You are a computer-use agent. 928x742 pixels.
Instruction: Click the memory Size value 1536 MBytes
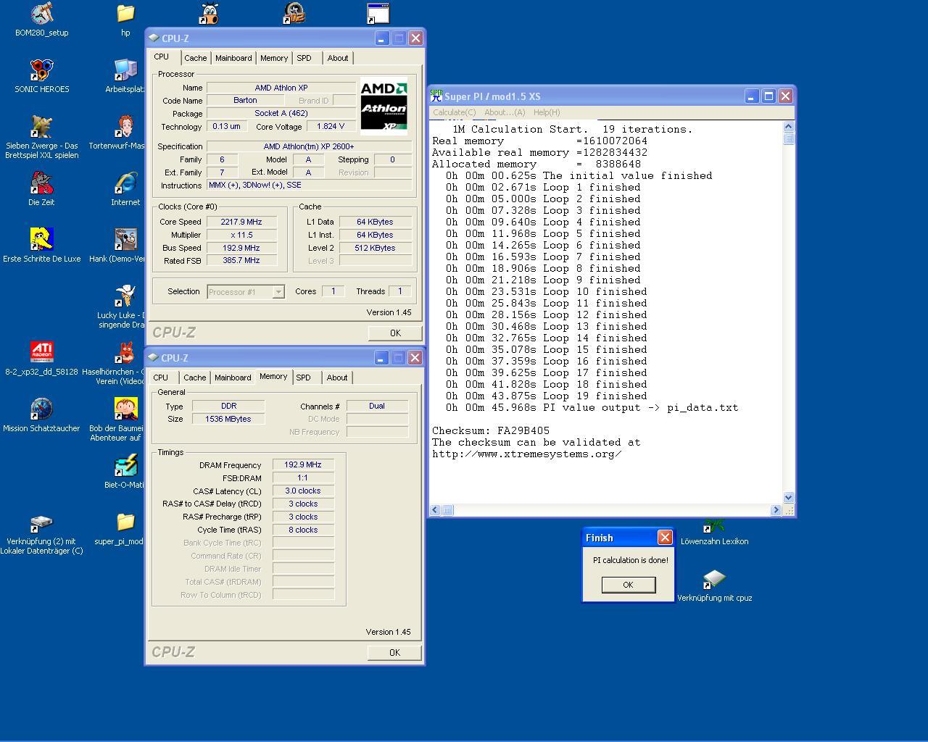click(228, 419)
